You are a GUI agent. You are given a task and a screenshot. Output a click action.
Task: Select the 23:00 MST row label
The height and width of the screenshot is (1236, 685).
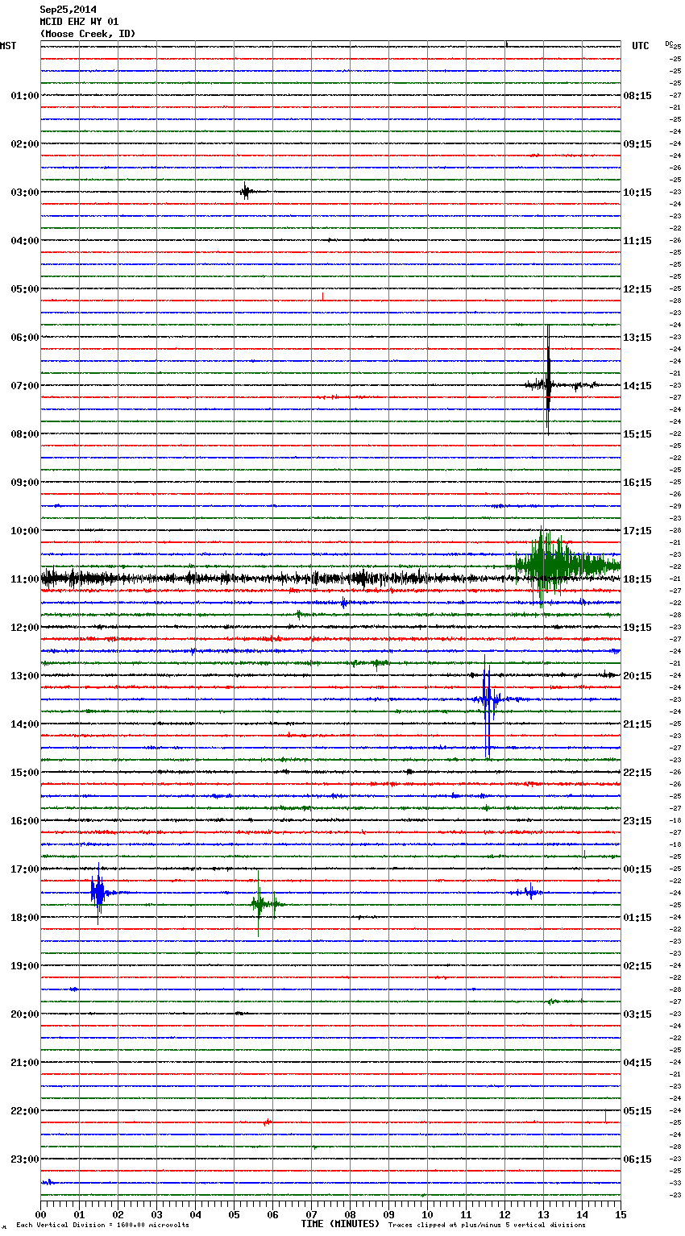[24, 1159]
